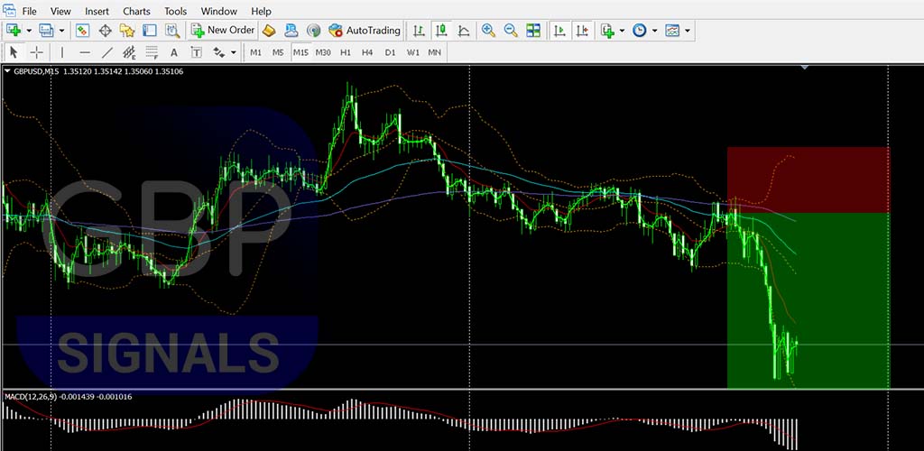This screenshot has height=451, width=924.
Task: Open the Insert menu
Action: (x=97, y=11)
